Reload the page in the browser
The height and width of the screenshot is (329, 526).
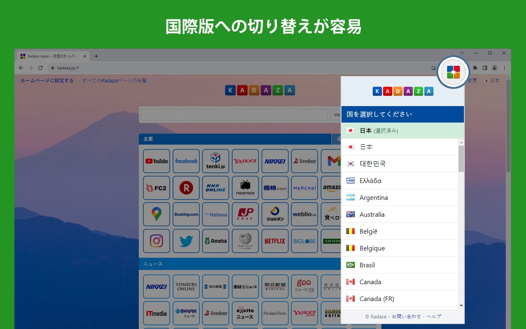coord(40,68)
